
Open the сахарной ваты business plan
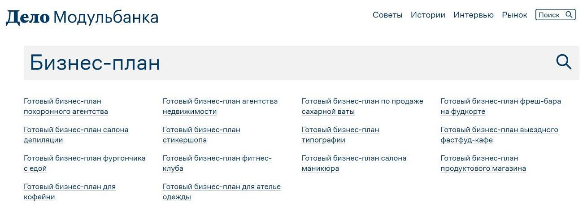362,106
